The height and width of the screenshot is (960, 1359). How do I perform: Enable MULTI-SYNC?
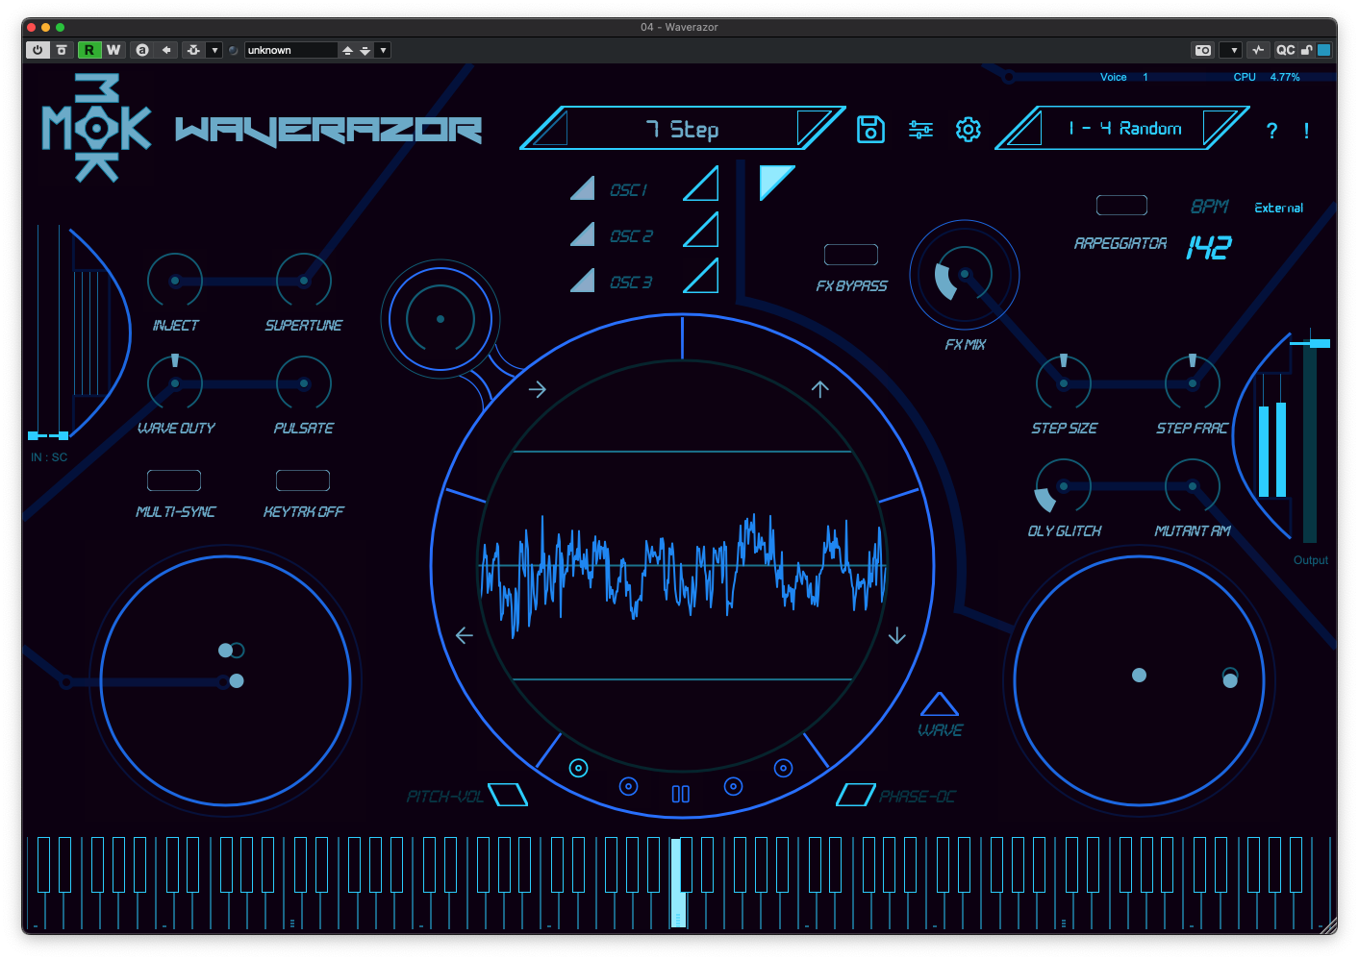(174, 480)
